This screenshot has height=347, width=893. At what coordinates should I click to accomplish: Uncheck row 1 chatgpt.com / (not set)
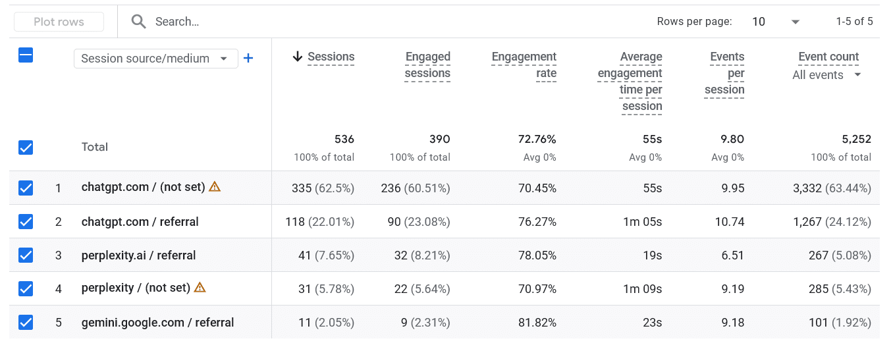click(26, 188)
